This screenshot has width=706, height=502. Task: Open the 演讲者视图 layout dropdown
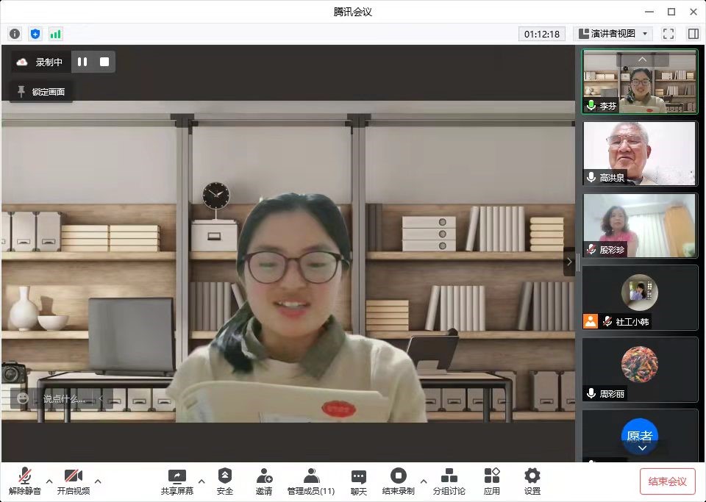click(613, 34)
